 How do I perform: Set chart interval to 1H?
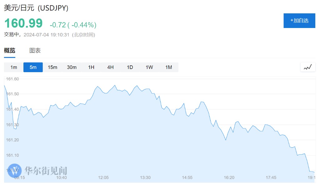[x=91, y=67]
